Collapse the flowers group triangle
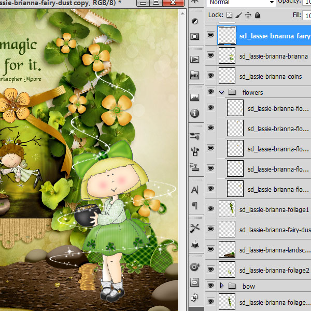 coord(222,92)
